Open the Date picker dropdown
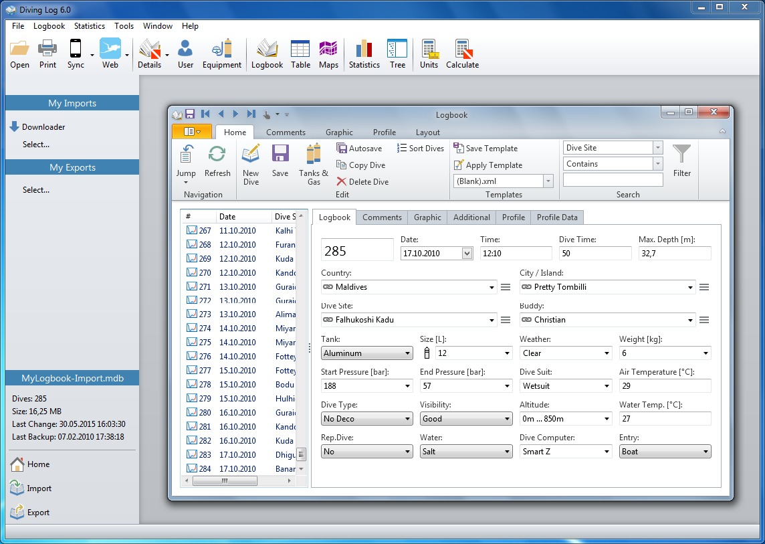765x544 pixels. click(467, 253)
